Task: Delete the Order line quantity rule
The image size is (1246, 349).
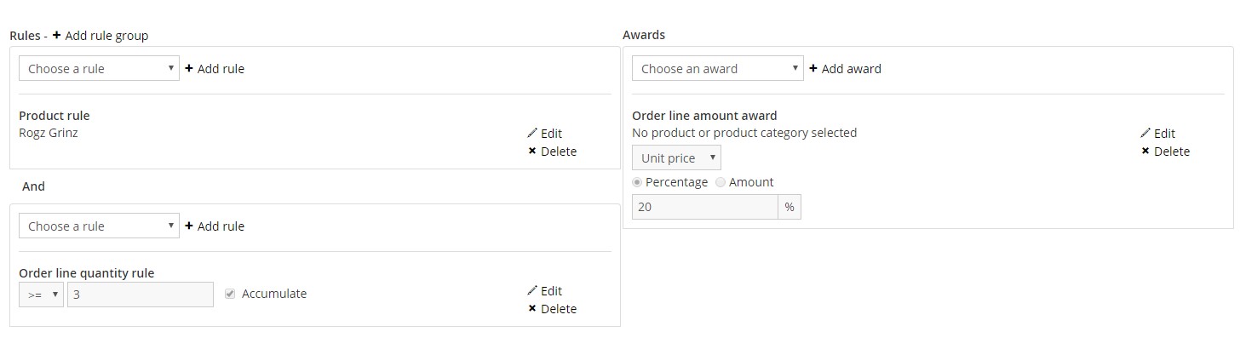Action: pyautogui.click(x=552, y=309)
